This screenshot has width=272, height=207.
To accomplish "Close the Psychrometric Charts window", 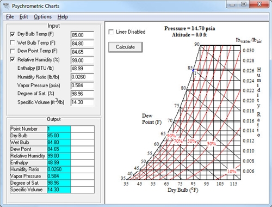I will pos(259,4).
